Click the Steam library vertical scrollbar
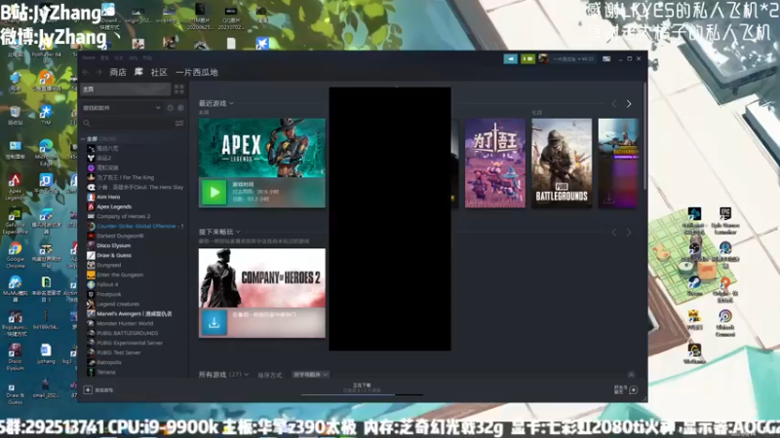This screenshot has width=780, height=438. click(x=644, y=136)
